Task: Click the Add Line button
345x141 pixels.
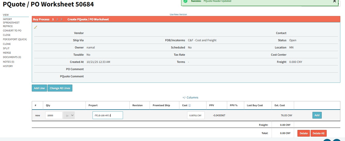Action: [x=39, y=88]
